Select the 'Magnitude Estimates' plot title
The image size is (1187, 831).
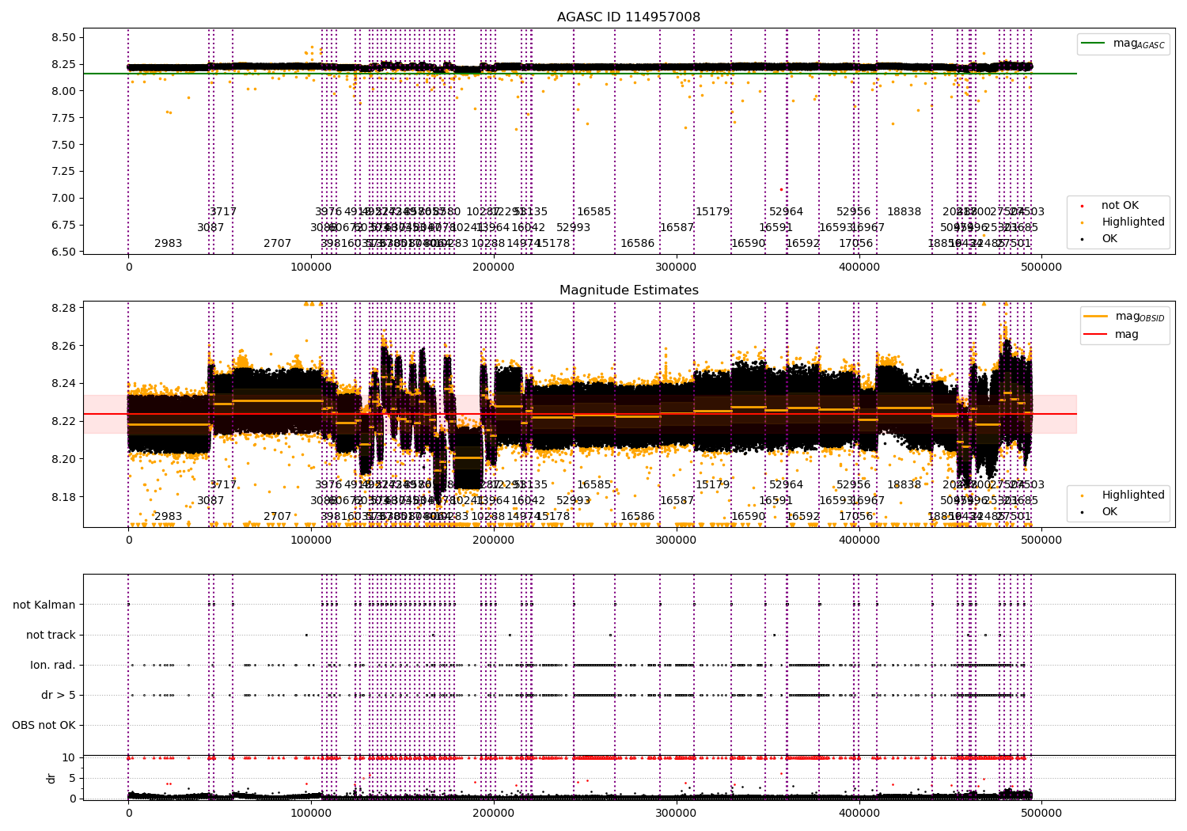click(628, 290)
